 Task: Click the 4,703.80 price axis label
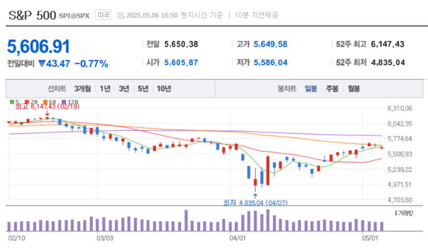pos(400,200)
